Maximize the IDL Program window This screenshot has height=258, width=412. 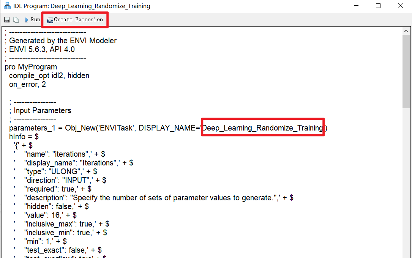point(378,6)
